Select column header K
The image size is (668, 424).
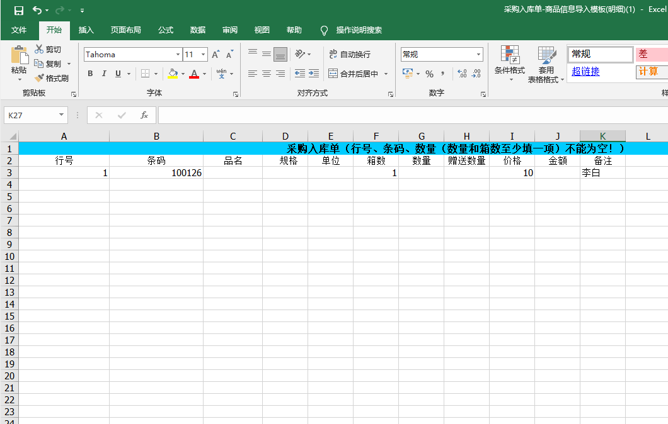[602, 136]
